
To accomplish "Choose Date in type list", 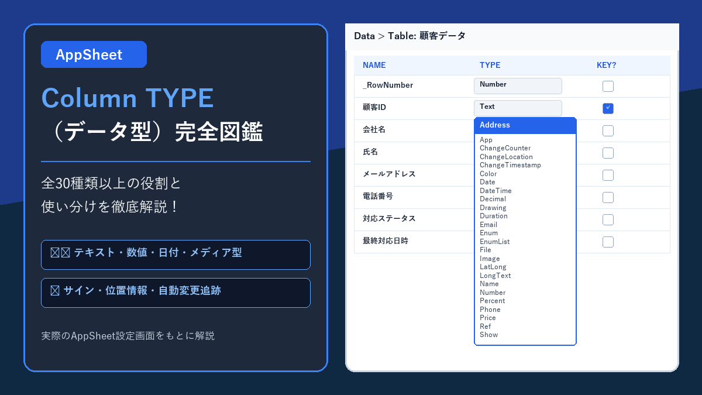I will pyautogui.click(x=487, y=183).
